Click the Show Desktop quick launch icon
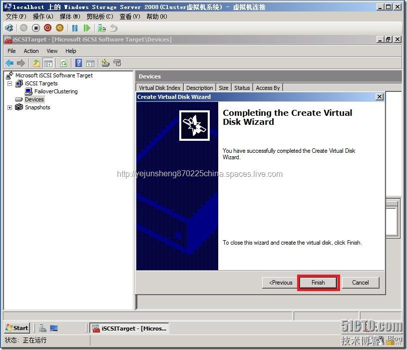This screenshot has height=350, width=407. pos(54,329)
